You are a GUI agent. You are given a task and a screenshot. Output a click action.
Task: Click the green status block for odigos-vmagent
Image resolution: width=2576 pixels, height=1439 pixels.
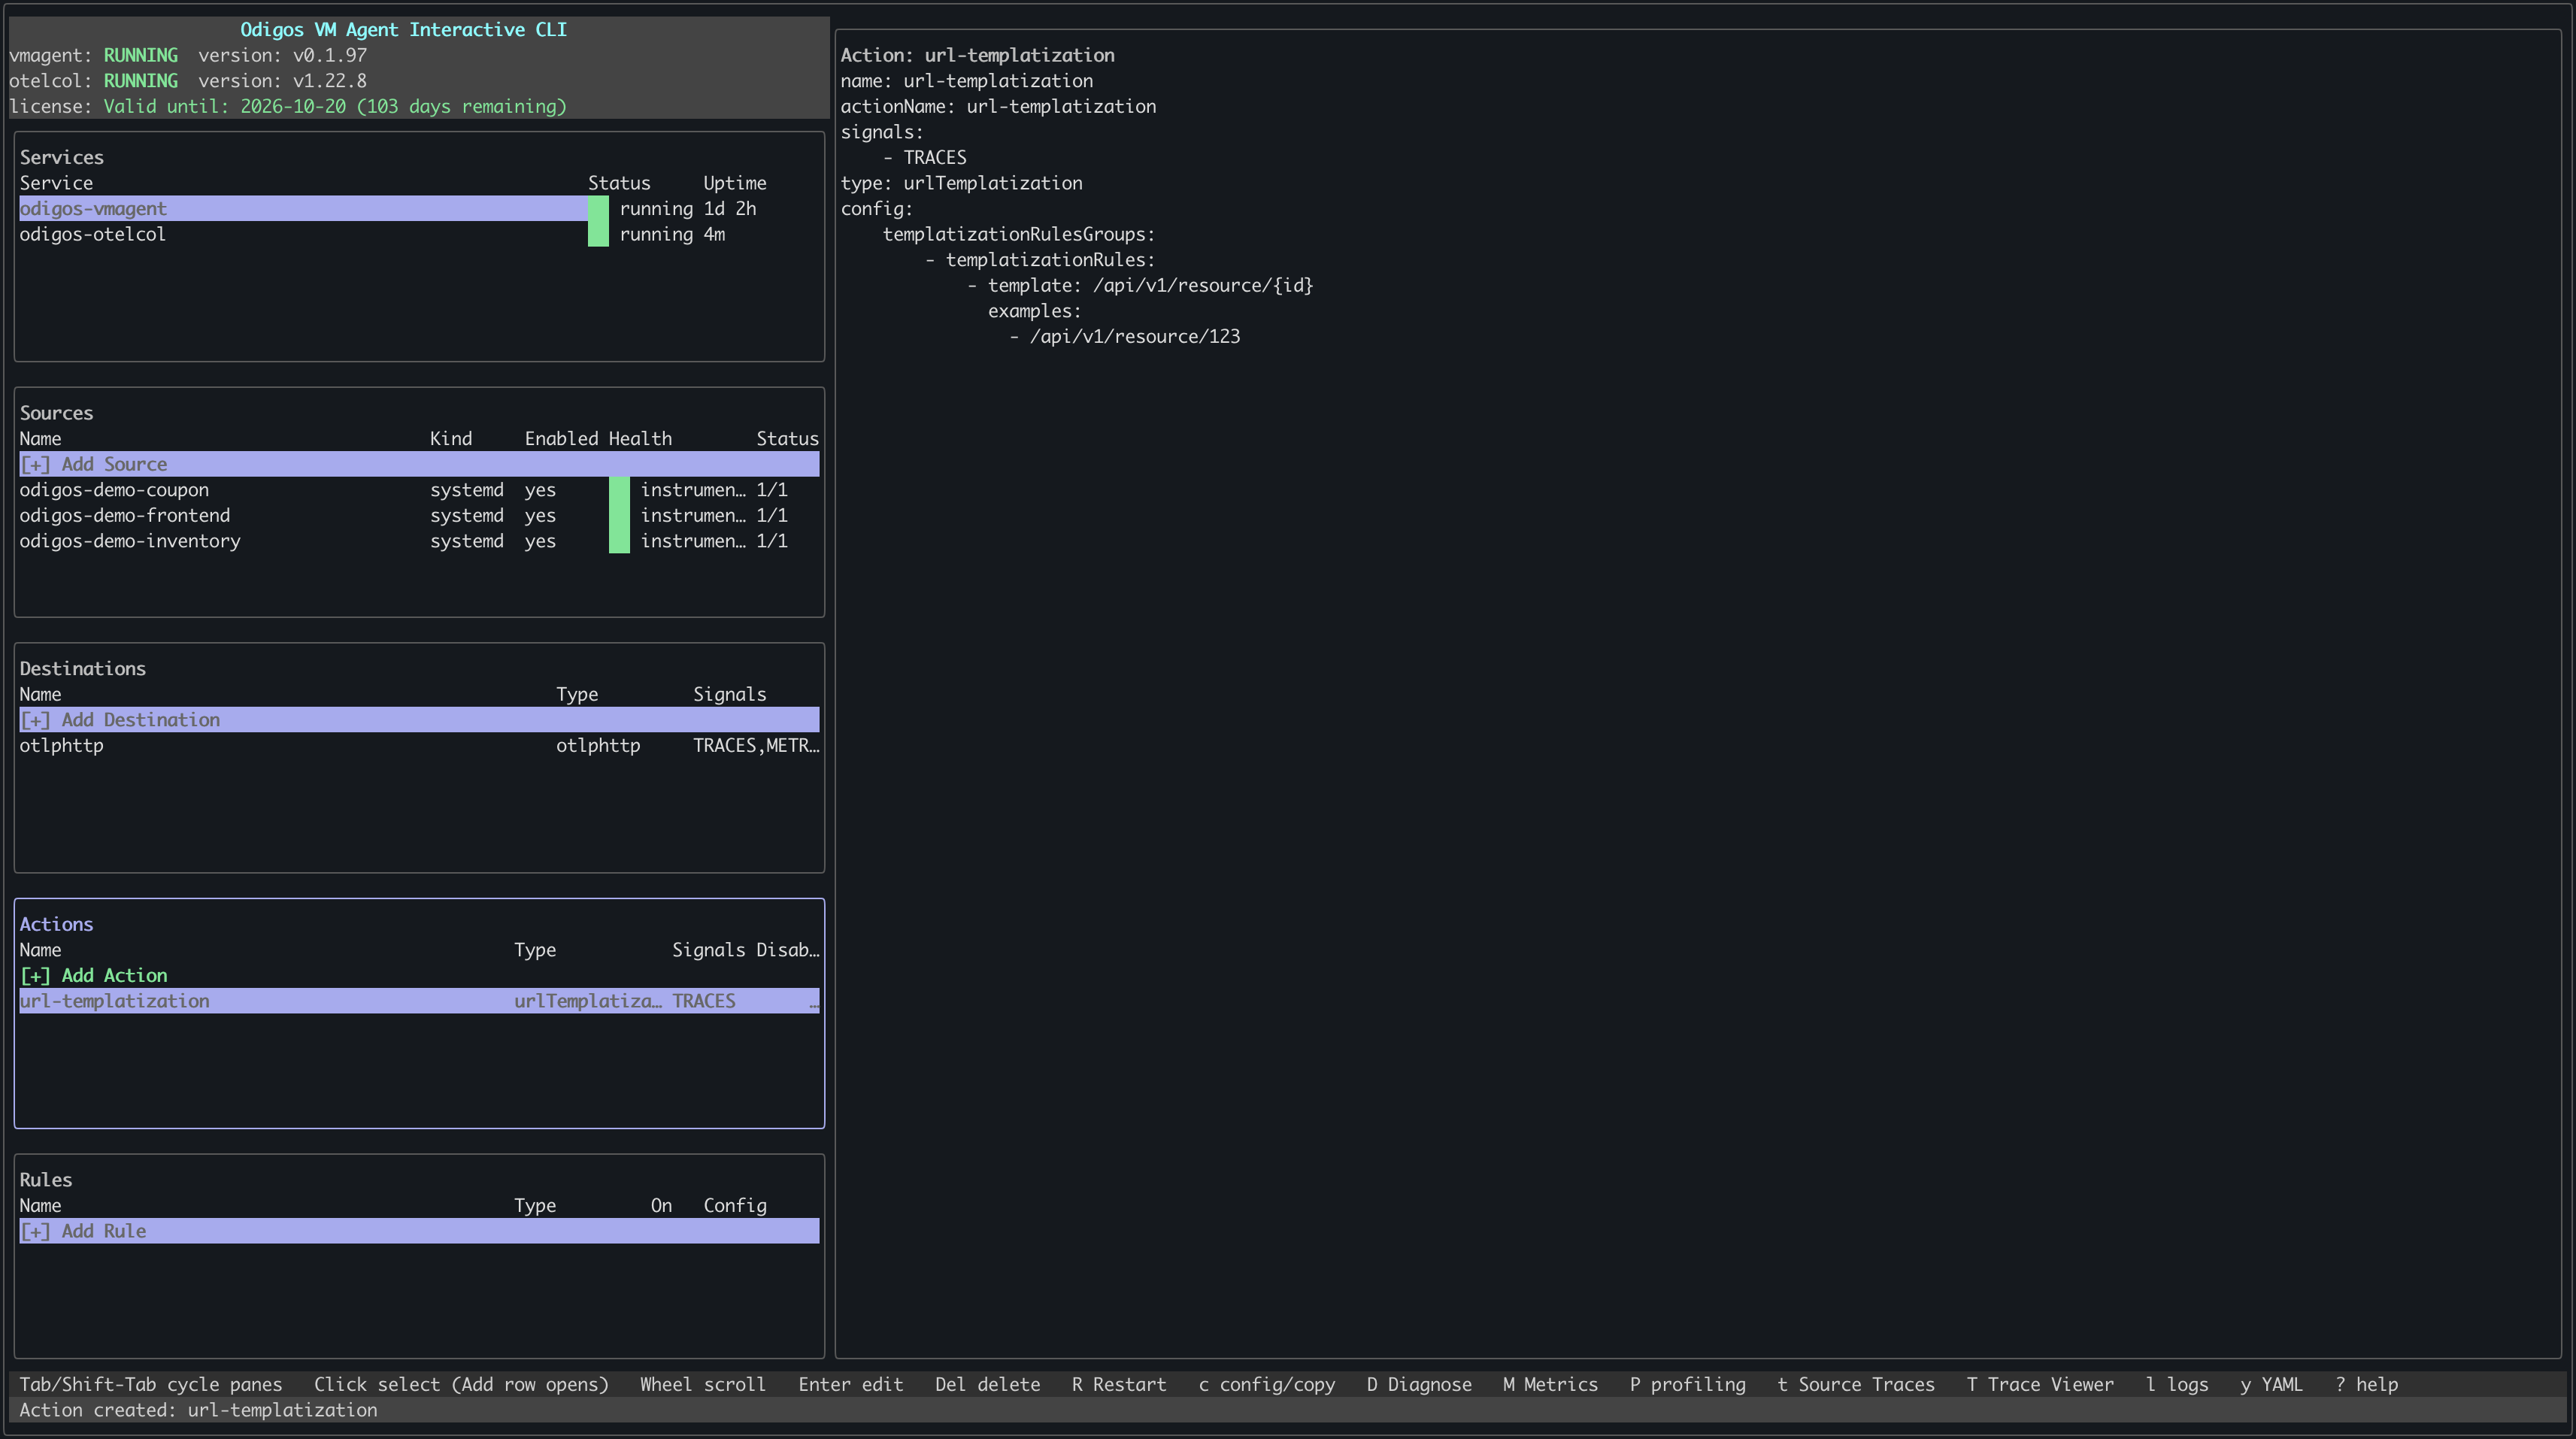click(598, 209)
